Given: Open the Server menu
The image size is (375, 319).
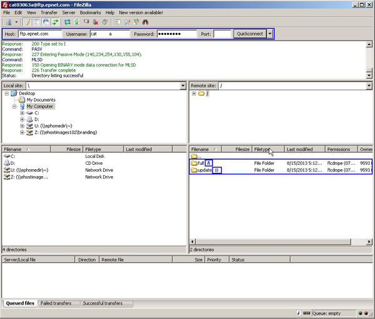Looking at the screenshot, I should coord(69,12).
